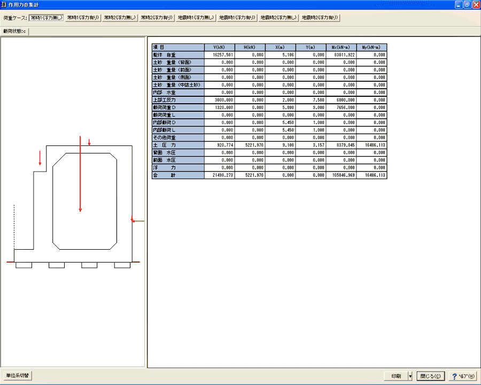The image size is (481, 385).
Task: Select the 内部 水重 row label
Action: [178, 93]
